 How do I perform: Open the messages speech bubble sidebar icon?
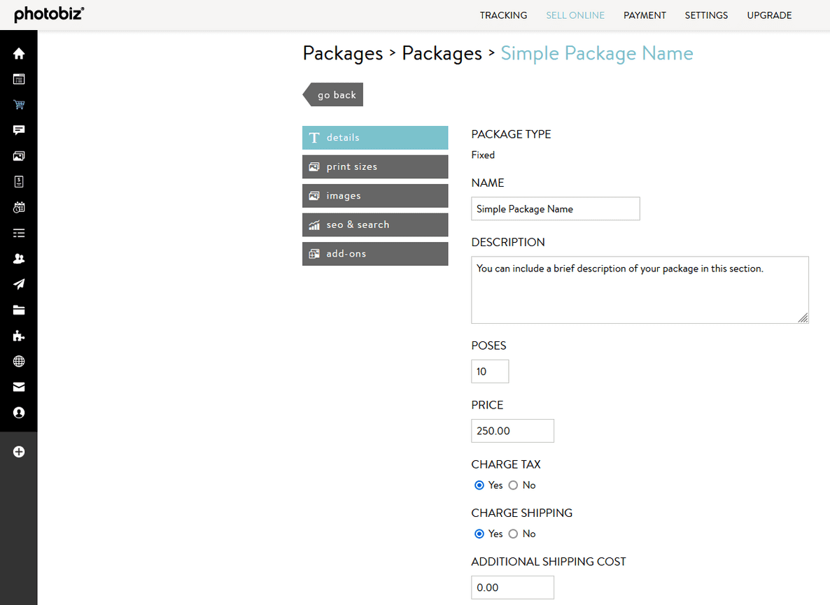pyautogui.click(x=18, y=129)
